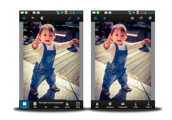Screen dimensions: 172x120
Task: Tap the signal strength bars on the 12:43 screen
Action: click(142, 13)
